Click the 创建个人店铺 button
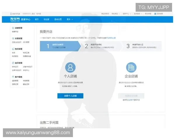This screenshot has width=175, height=140. (x=70, y=96)
